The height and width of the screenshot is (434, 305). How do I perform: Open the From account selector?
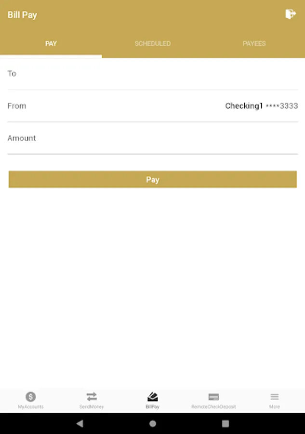pyautogui.click(x=152, y=106)
